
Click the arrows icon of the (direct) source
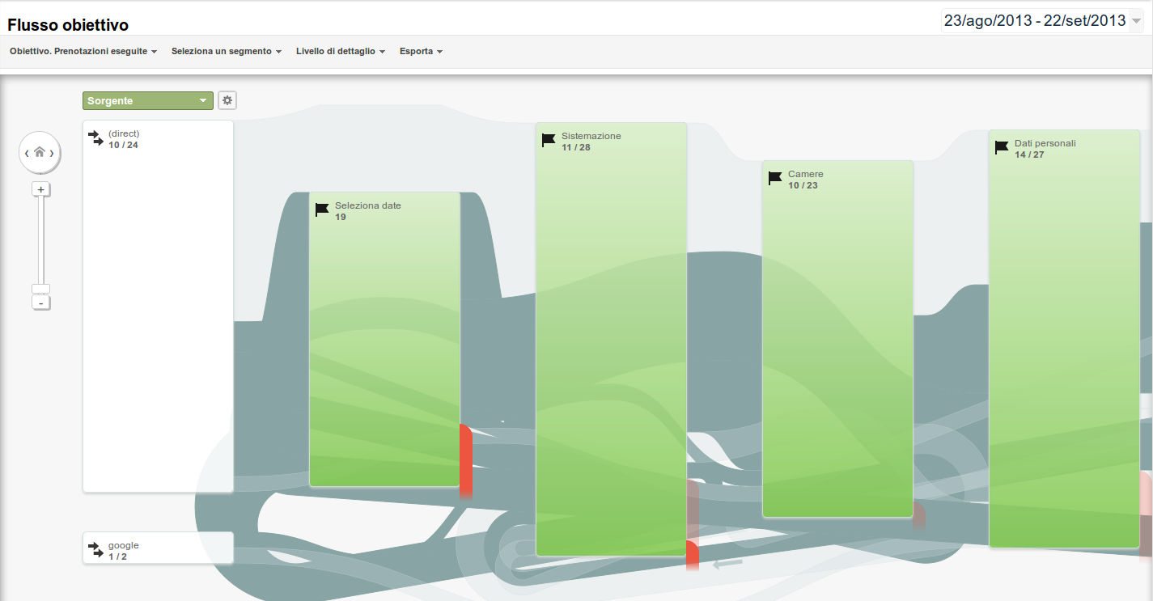coord(96,138)
